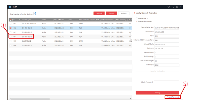Click the IPv6 Address input field
Viewport: 205px width, 107px height.
[167, 53]
